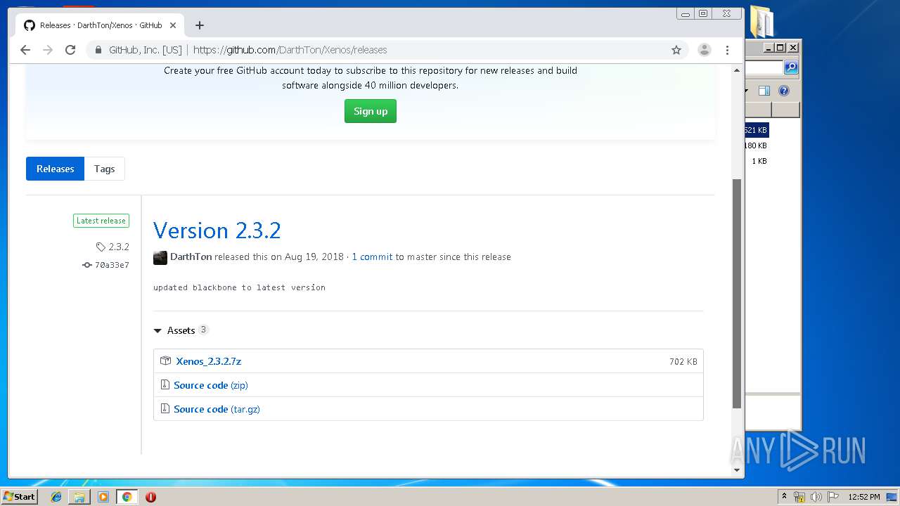Click the address bar URL

pos(290,50)
